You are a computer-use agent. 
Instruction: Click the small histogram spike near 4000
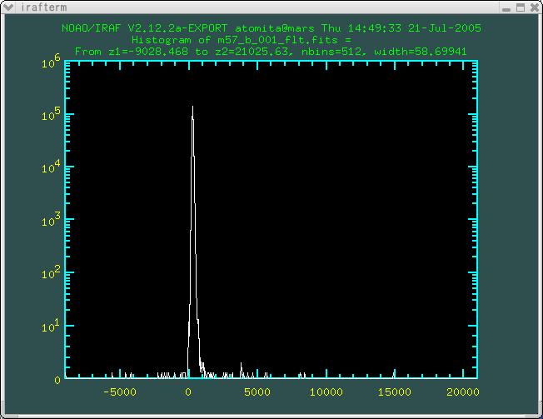coord(241,370)
